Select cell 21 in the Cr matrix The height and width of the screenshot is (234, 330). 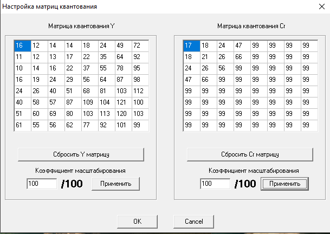(209, 57)
